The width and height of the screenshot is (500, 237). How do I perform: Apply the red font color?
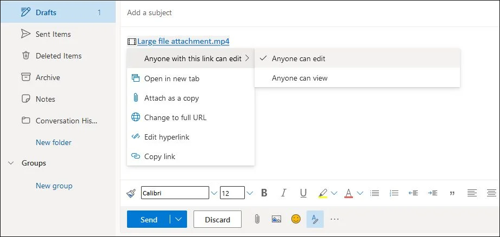349,193
